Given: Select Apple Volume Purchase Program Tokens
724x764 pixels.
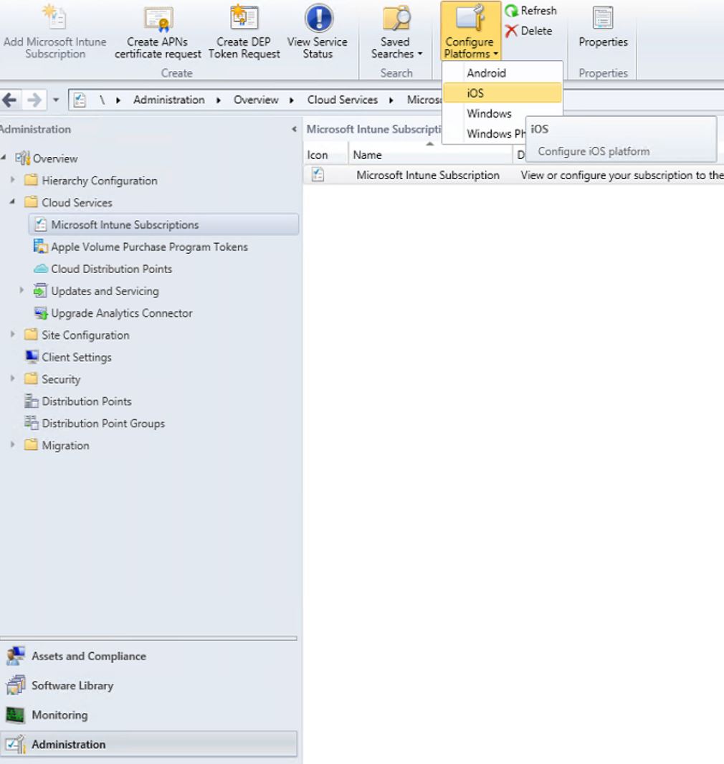Looking at the screenshot, I should tap(149, 247).
